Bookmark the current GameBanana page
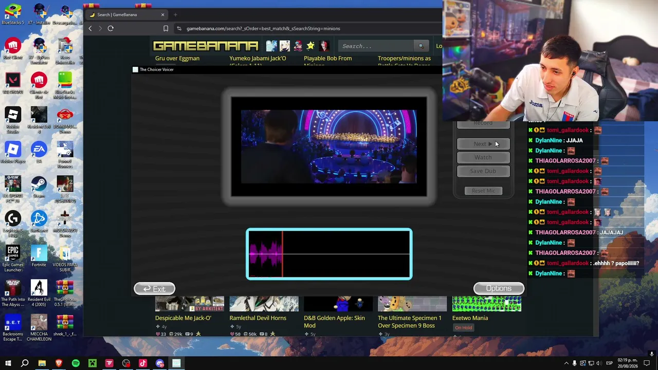 [166, 28]
